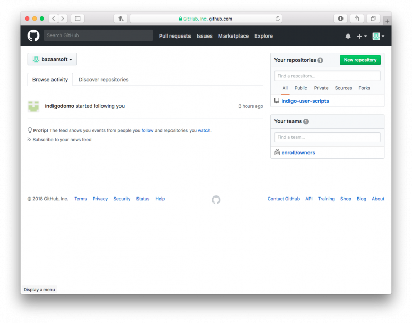
Task: Filter repositories by Private
Action: [x=321, y=88]
